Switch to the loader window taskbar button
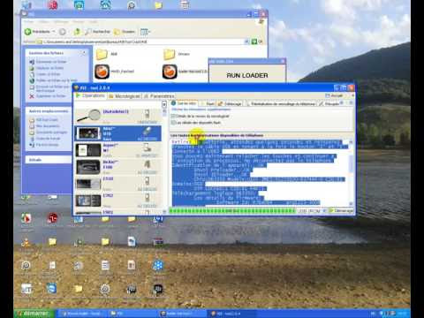 (x=183, y=314)
